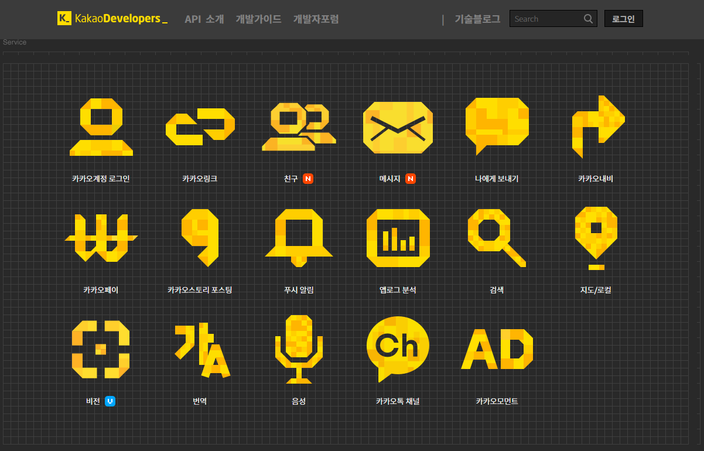Open the AD Kakao Moment icon
The width and height of the screenshot is (704, 451).
tap(497, 349)
